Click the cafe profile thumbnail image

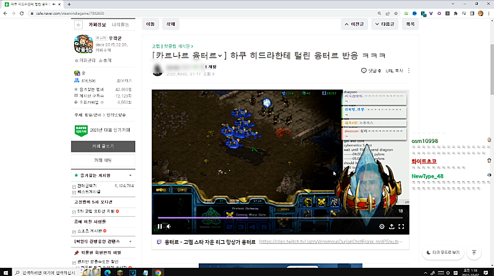(83, 44)
